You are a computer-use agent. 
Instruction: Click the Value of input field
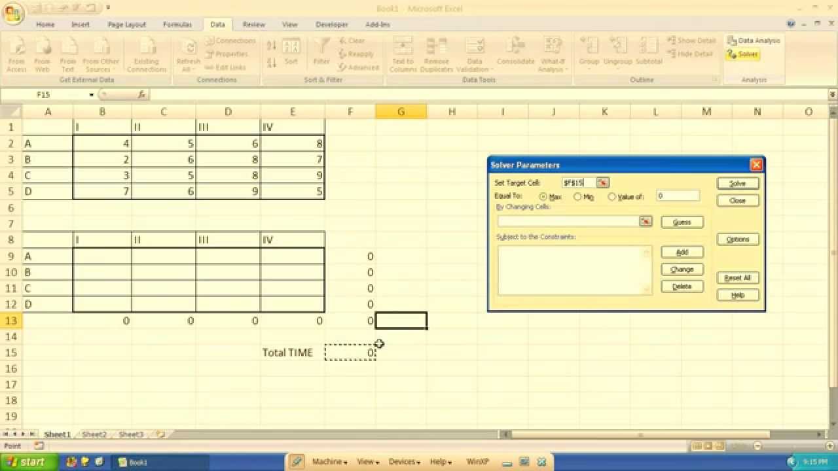coord(678,196)
